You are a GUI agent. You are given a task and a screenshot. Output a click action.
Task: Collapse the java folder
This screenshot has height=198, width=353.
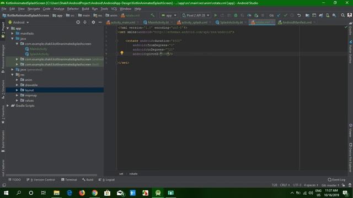12,38
